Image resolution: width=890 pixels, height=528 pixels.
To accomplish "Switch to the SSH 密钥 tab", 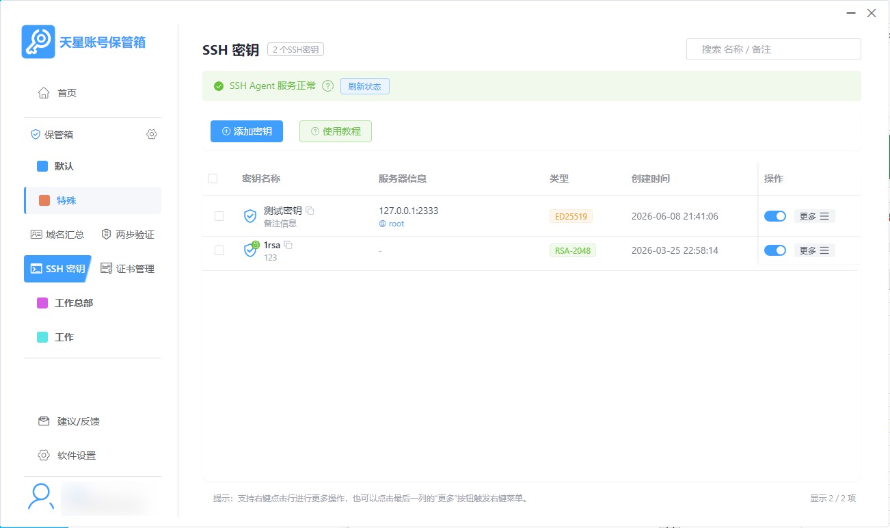I will tap(57, 269).
